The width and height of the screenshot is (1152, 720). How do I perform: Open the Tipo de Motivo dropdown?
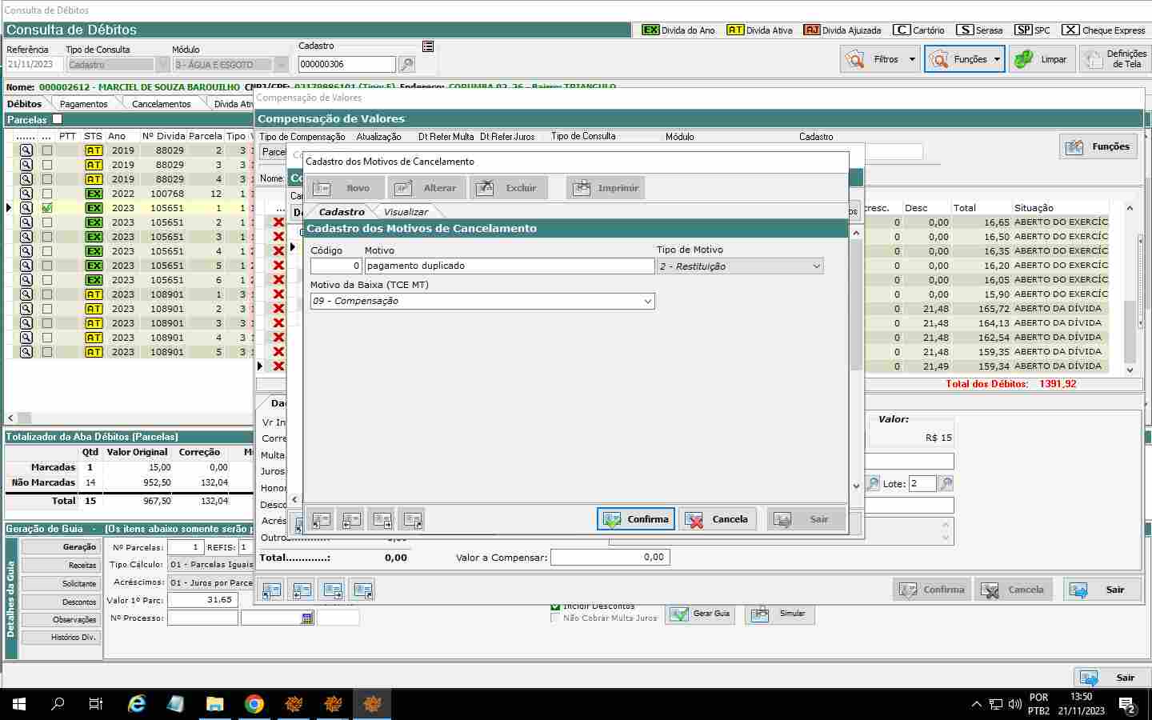pos(816,266)
